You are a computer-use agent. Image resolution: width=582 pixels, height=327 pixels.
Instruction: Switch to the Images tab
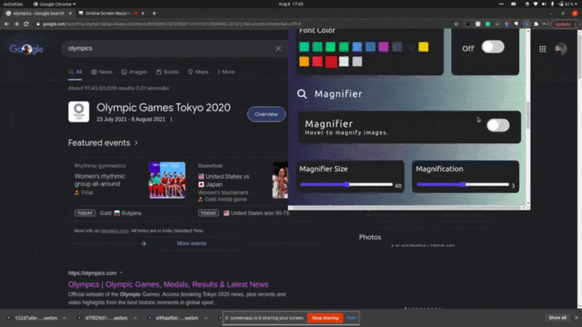134,72
